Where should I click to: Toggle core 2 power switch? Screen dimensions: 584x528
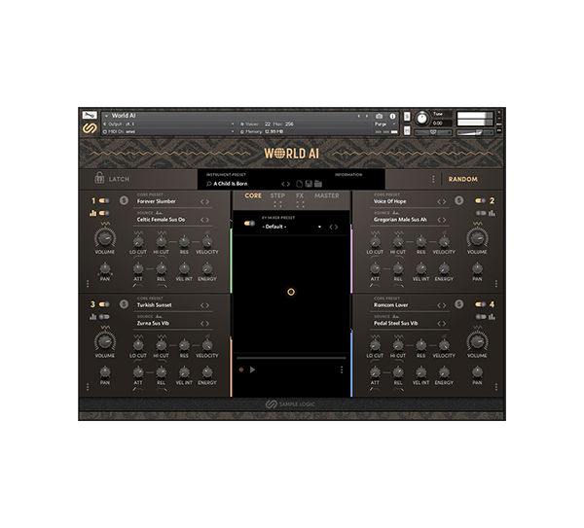[480, 201]
